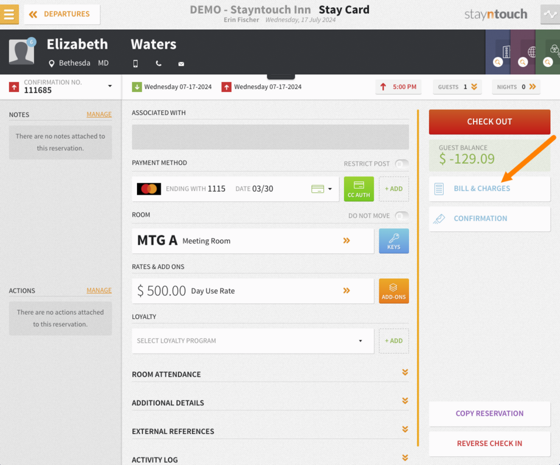Click the guest balance $ -129.09
This screenshot has width=560, height=465.
coord(467,159)
